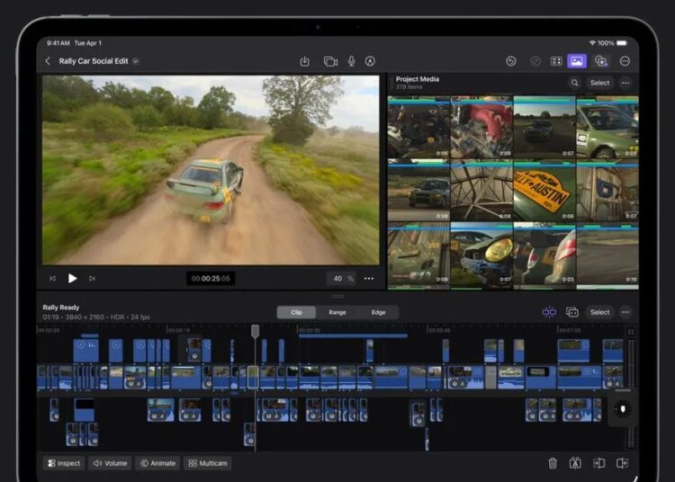
Task: Tap the jog wheel control
Action: point(623,408)
